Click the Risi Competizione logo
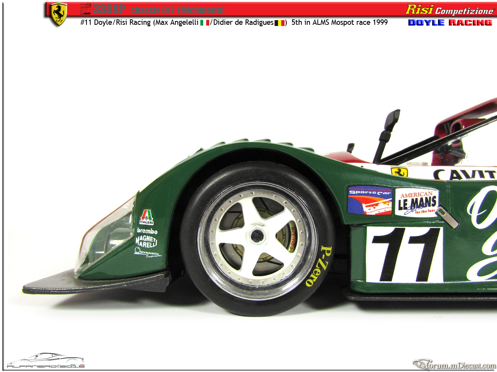Screen dimensions: 497x372 449,10
